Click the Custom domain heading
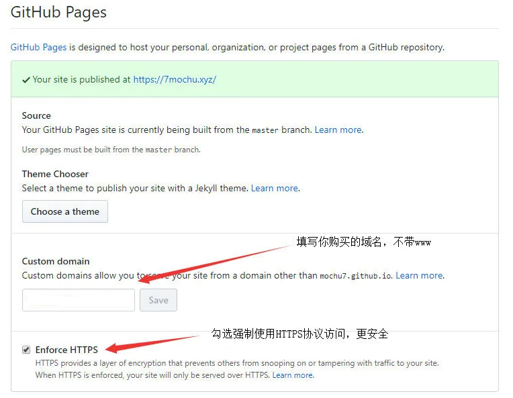The width and height of the screenshot is (513, 398). pos(56,261)
